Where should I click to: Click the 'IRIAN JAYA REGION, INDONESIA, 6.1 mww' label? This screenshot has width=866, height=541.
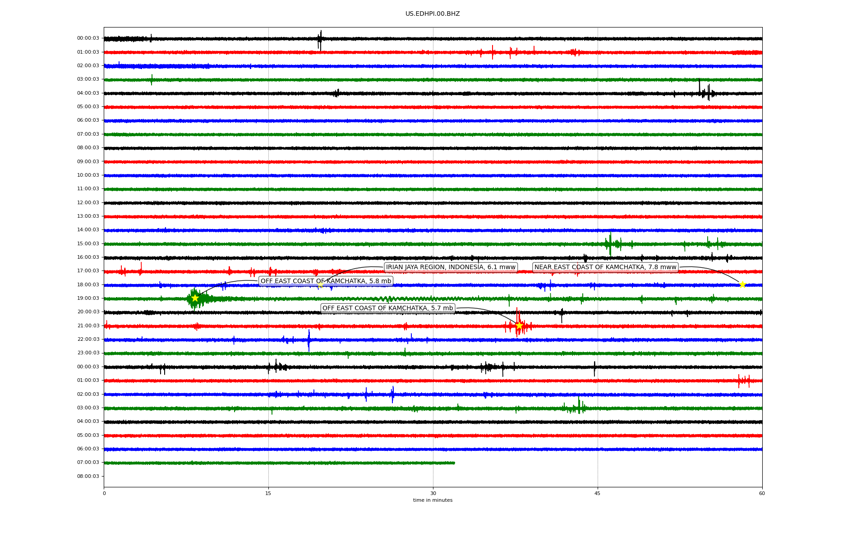coord(451,267)
